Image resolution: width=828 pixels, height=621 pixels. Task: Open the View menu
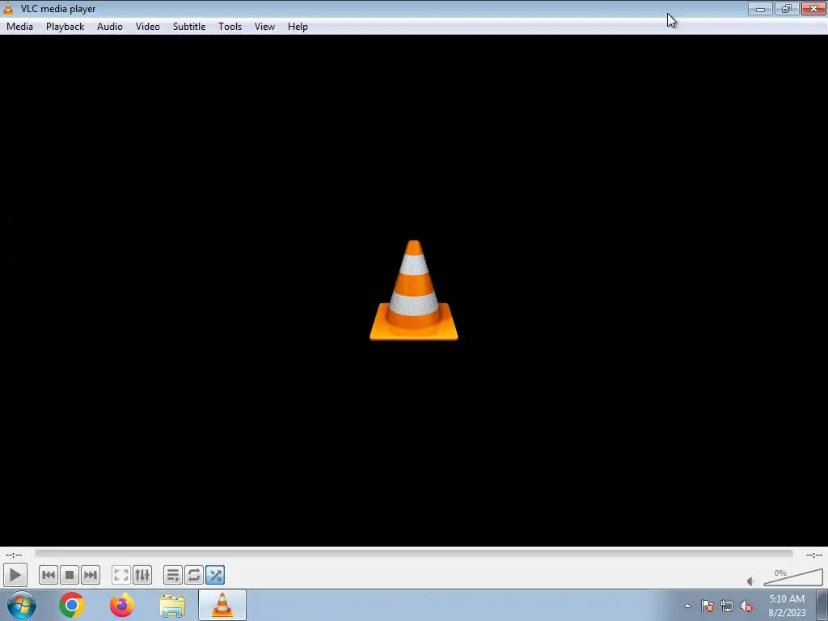pos(264,27)
